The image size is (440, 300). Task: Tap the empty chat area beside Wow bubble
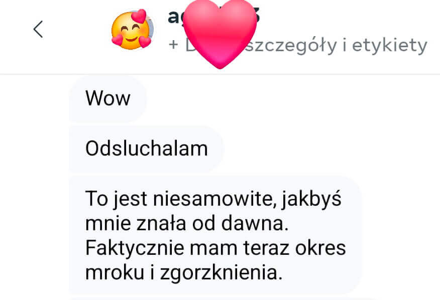click(x=292, y=98)
